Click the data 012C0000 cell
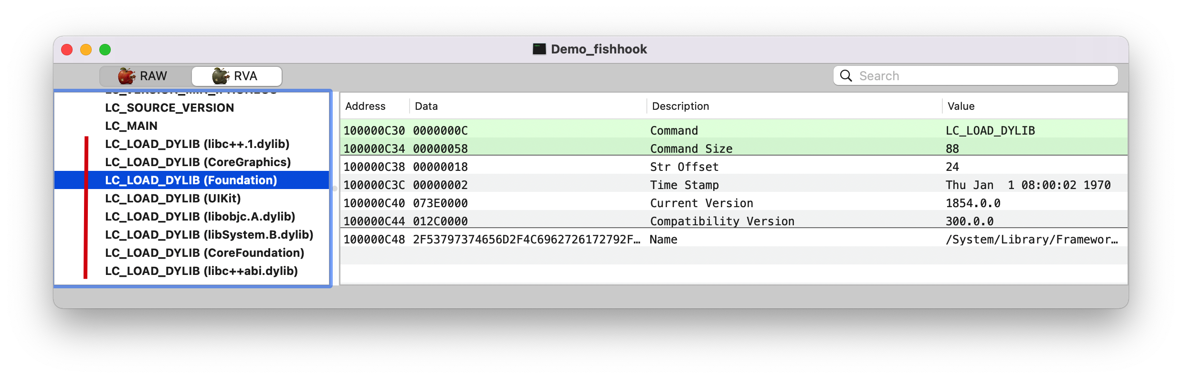 click(x=440, y=221)
